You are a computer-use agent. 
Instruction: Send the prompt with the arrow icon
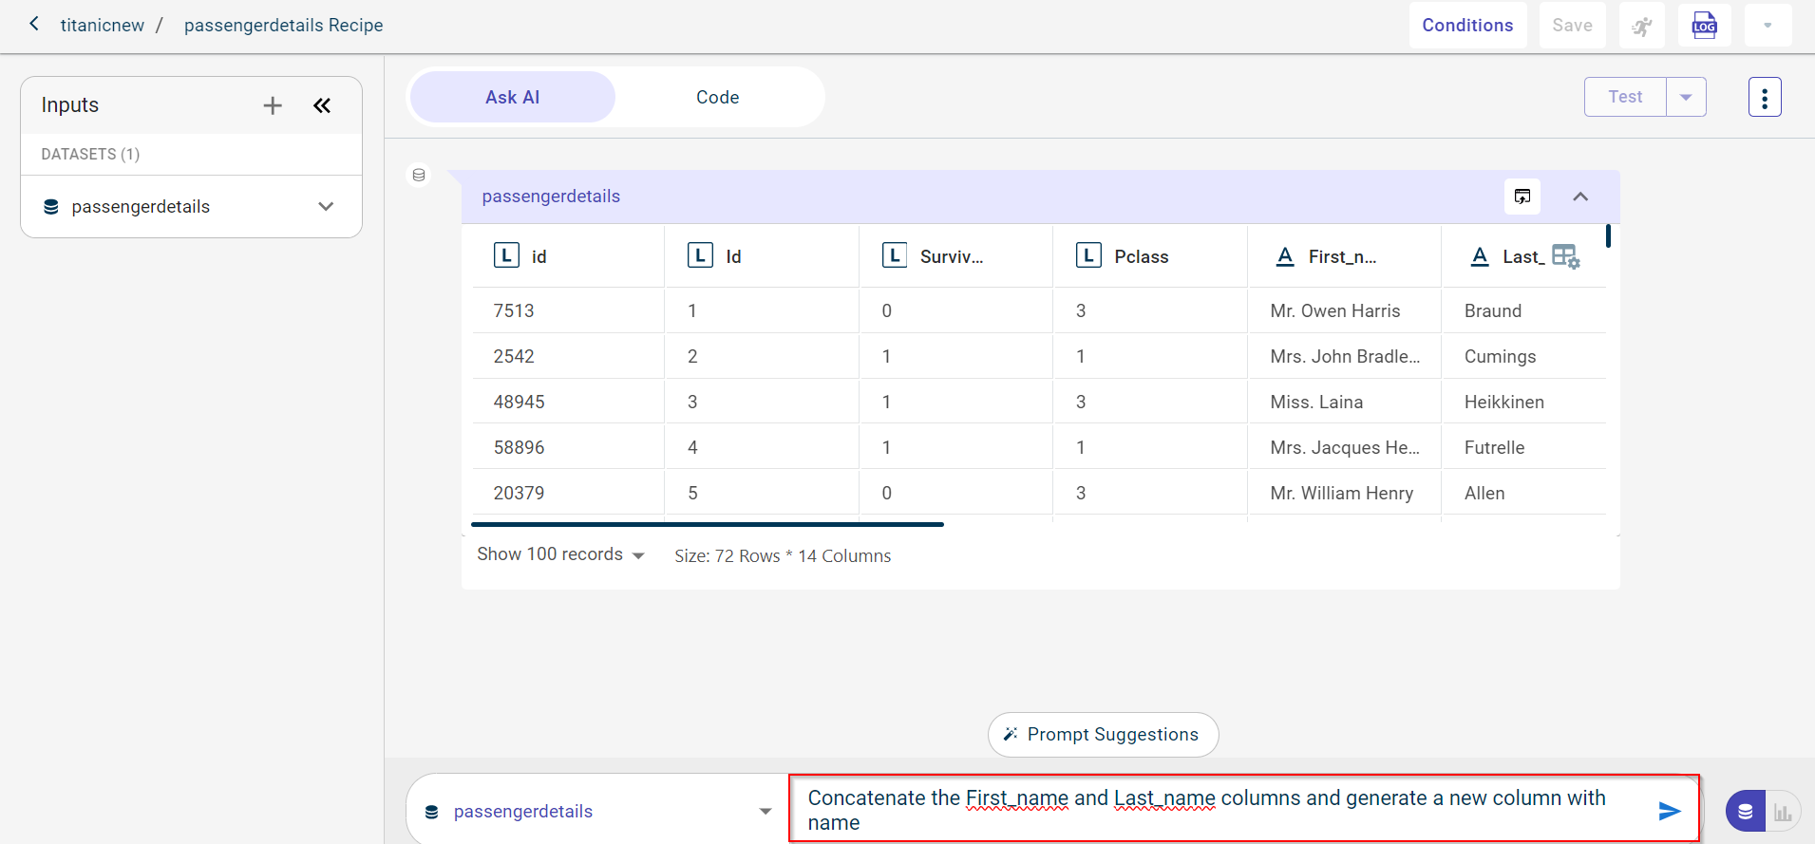pos(1669,811)
